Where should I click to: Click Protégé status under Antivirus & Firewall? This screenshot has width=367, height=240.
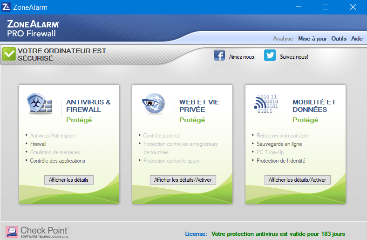79,120
